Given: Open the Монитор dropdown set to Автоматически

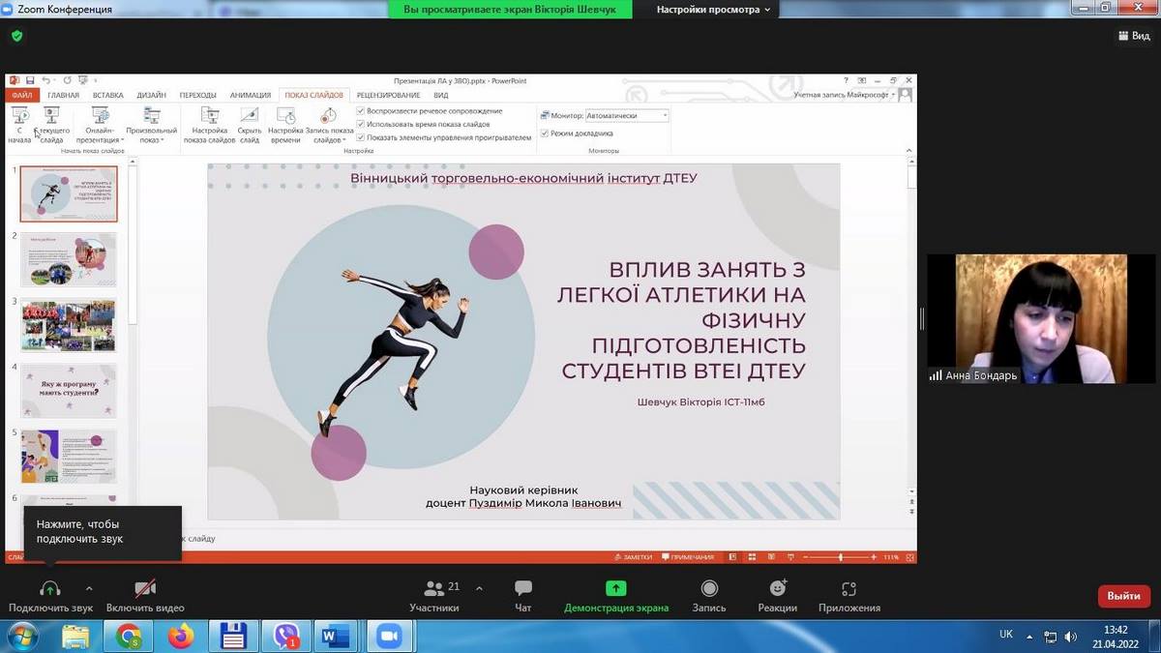Looking at the screenshot, I should point(626,116).
